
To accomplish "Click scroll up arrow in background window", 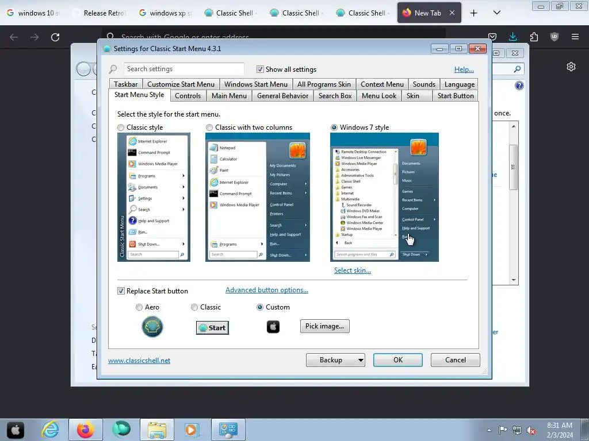I will coord(514,126).
